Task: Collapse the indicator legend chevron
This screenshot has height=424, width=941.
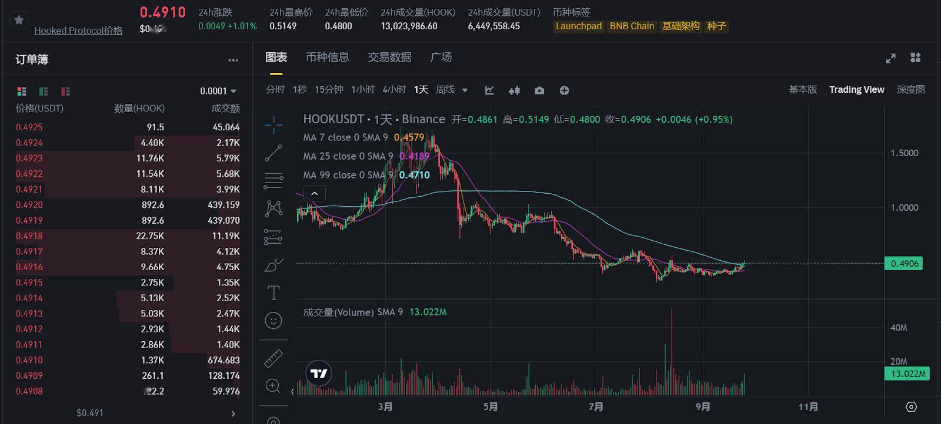Action: [315, 193]
